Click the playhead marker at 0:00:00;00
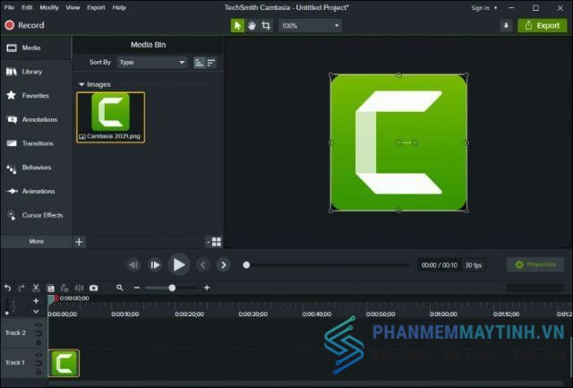The width and height of the screenshot is (573, 388). pos(53,298)
